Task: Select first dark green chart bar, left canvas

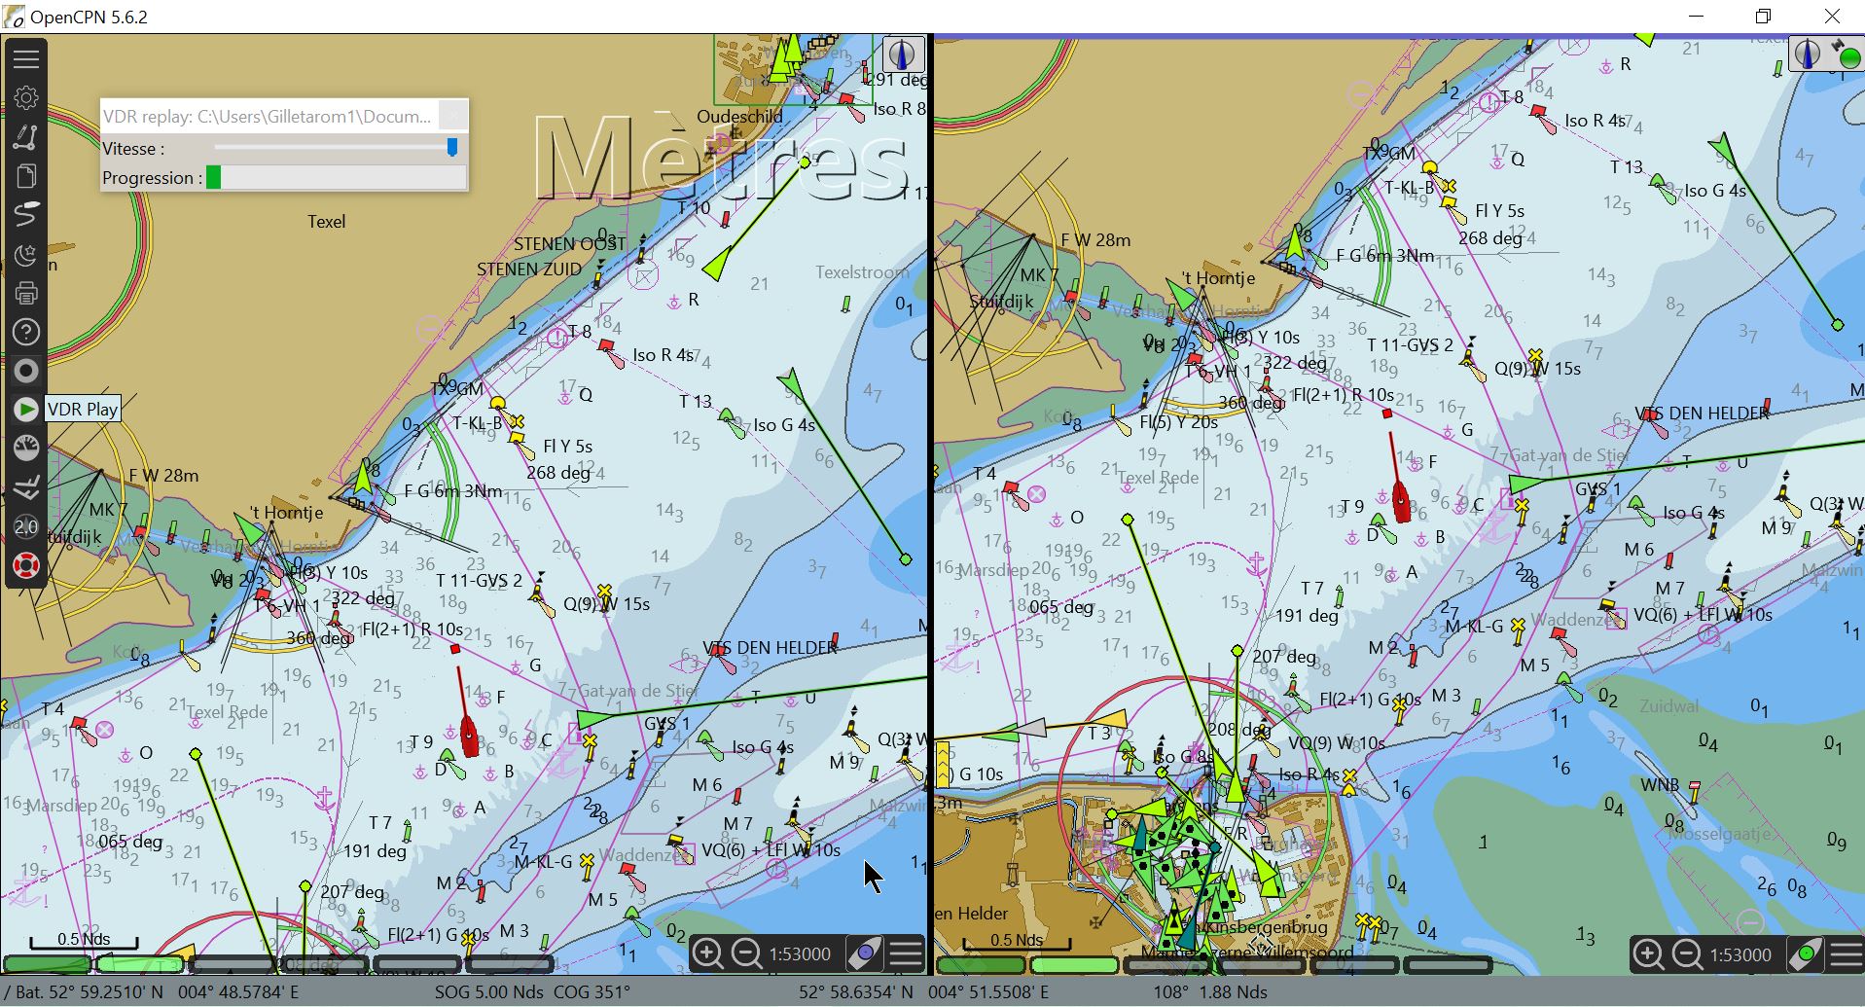Action: [x=48, y=964]
